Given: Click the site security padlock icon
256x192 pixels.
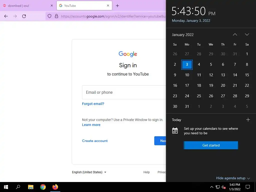Looking at the screenshot, I should [56, 16].
